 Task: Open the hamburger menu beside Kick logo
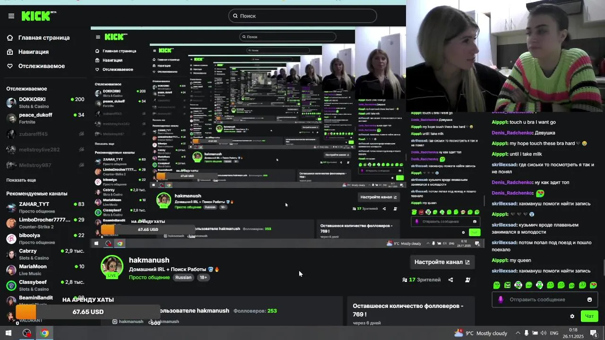pos(11,16)
